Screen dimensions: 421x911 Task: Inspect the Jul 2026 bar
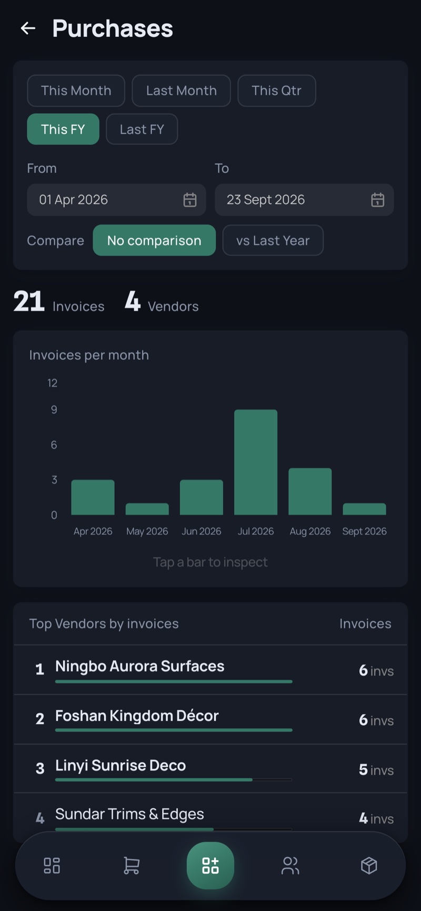point(256,462)
